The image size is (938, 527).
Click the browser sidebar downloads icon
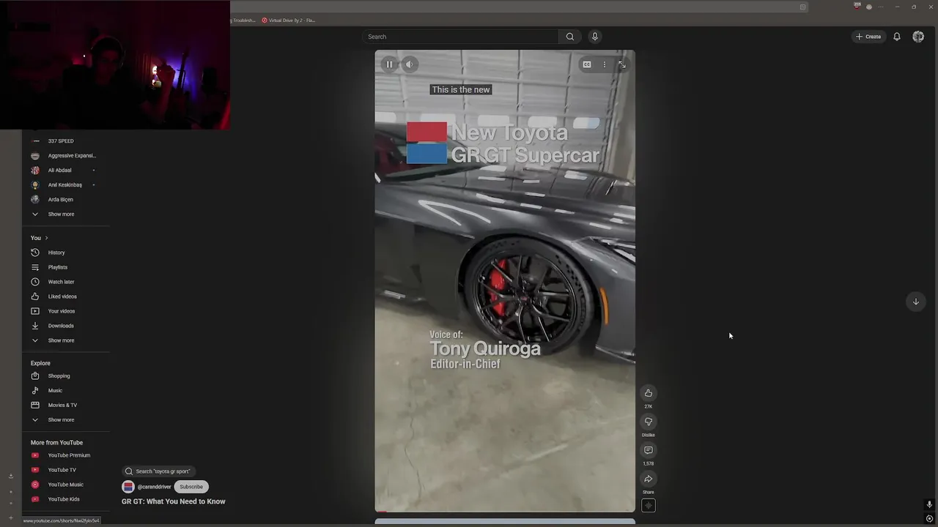point(10,476)
